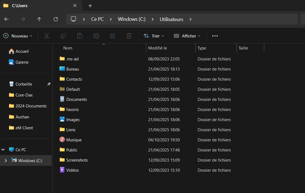Expand chevron after Windows (C:) breadcrumb

152,19
